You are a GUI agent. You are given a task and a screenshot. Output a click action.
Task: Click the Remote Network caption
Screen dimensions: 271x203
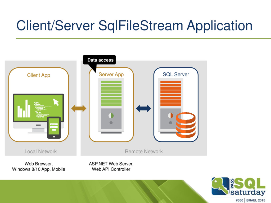(144, 151)
